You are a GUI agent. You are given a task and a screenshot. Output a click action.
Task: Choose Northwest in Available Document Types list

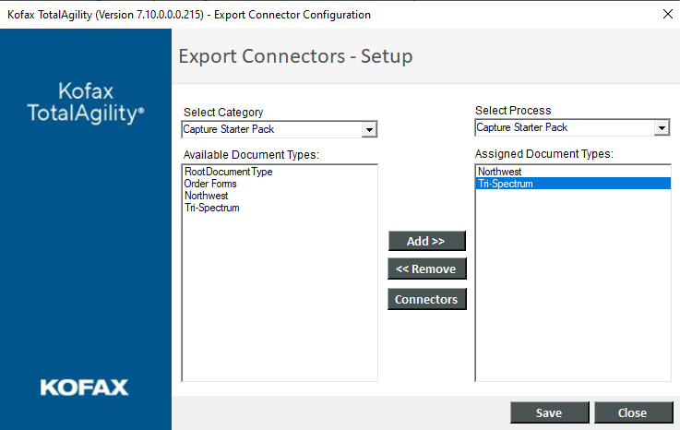pyautogui.click(x=206, y=196)
